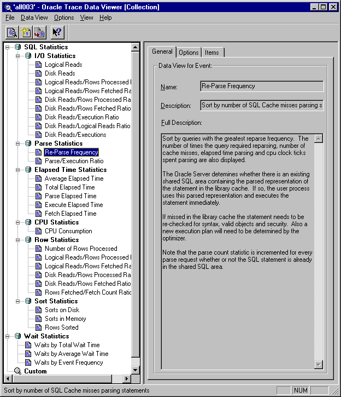This screenshot has width=341, height=397.
Task: Open the View menu
Action: click(86, 18)
